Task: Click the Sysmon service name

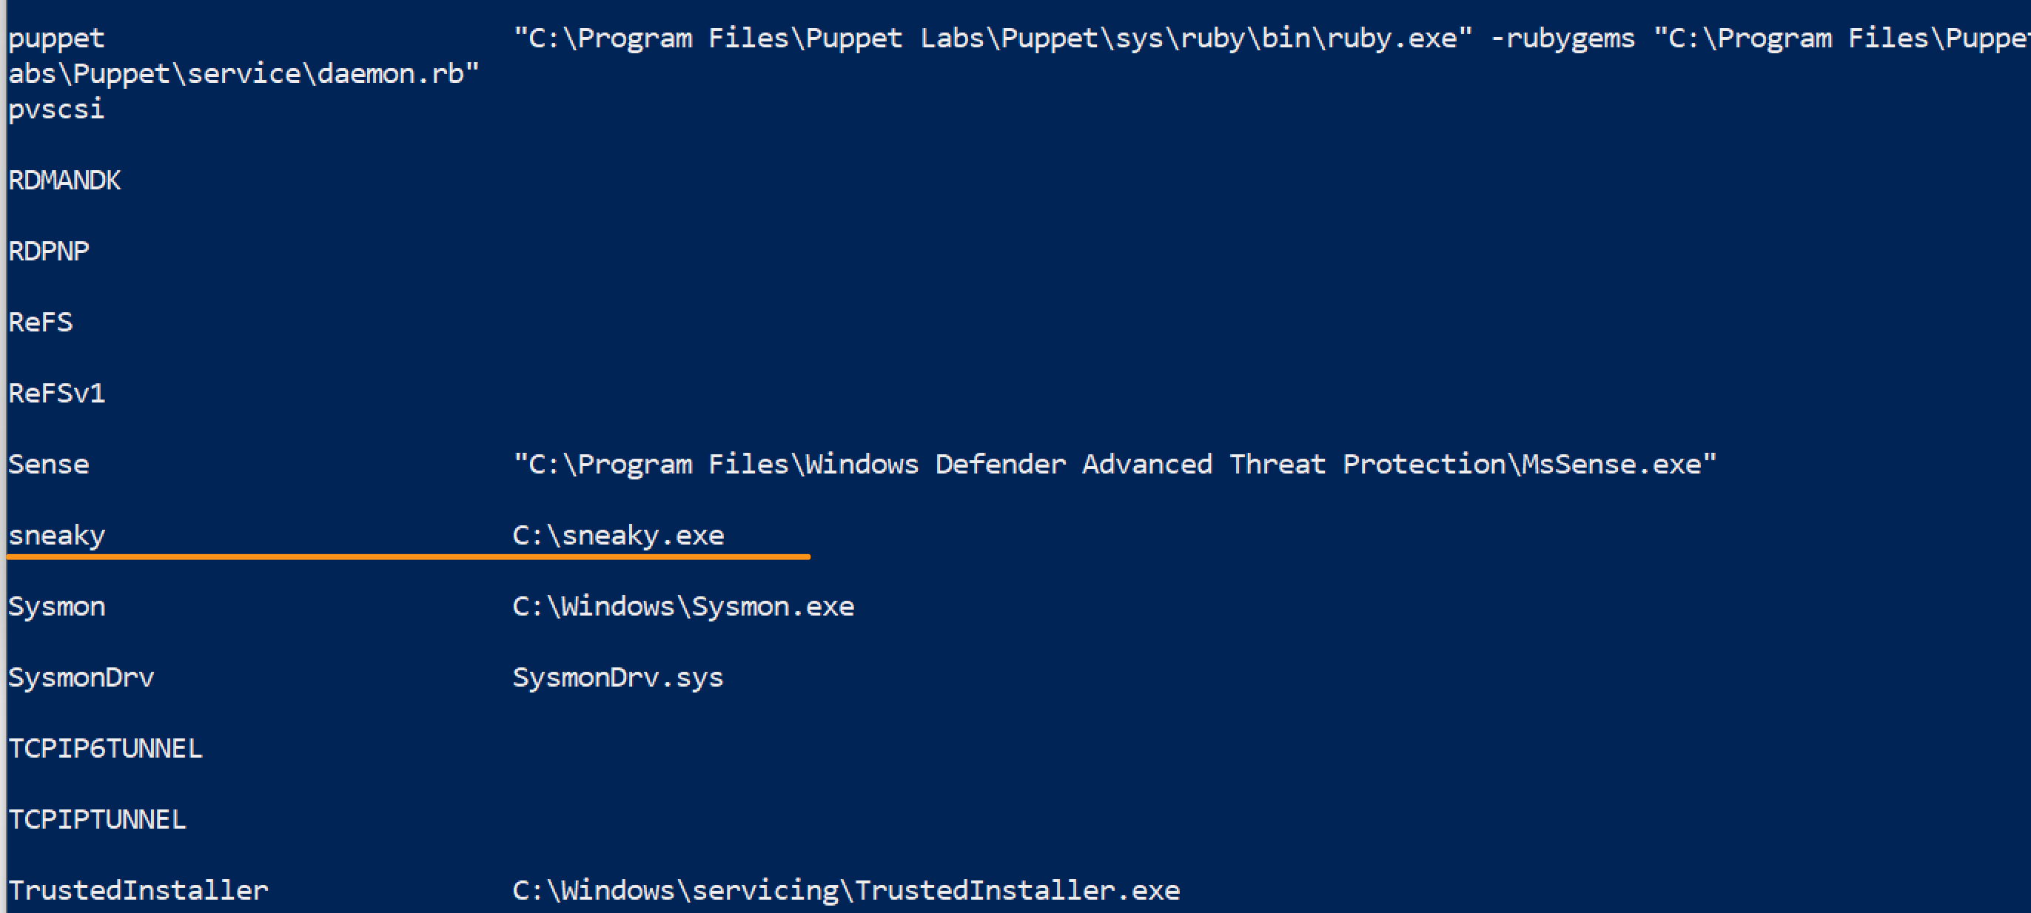Action: pyautogui.click(x=57, y=606)
